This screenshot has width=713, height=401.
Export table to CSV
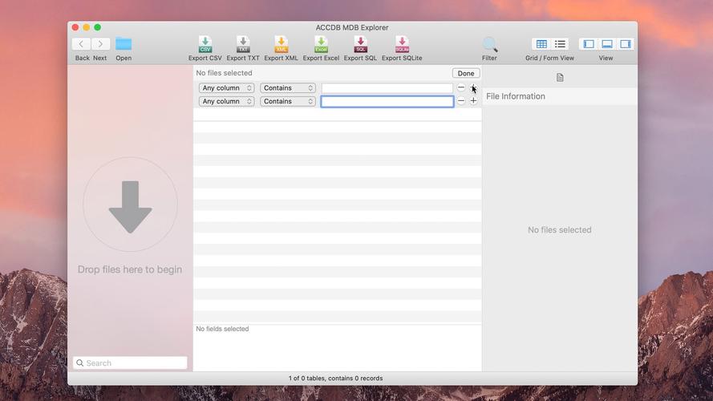pyautogui.click(x=205, y=45)
